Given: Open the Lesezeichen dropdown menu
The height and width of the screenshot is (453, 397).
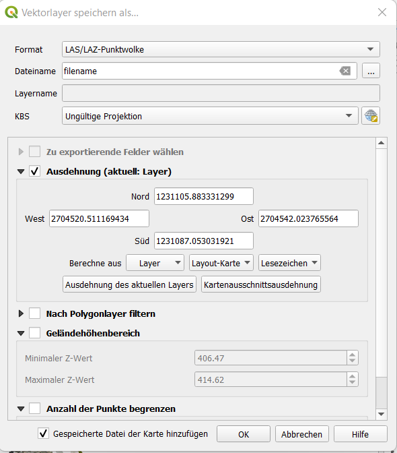Looking at the screenshot, I should (289, 263).
